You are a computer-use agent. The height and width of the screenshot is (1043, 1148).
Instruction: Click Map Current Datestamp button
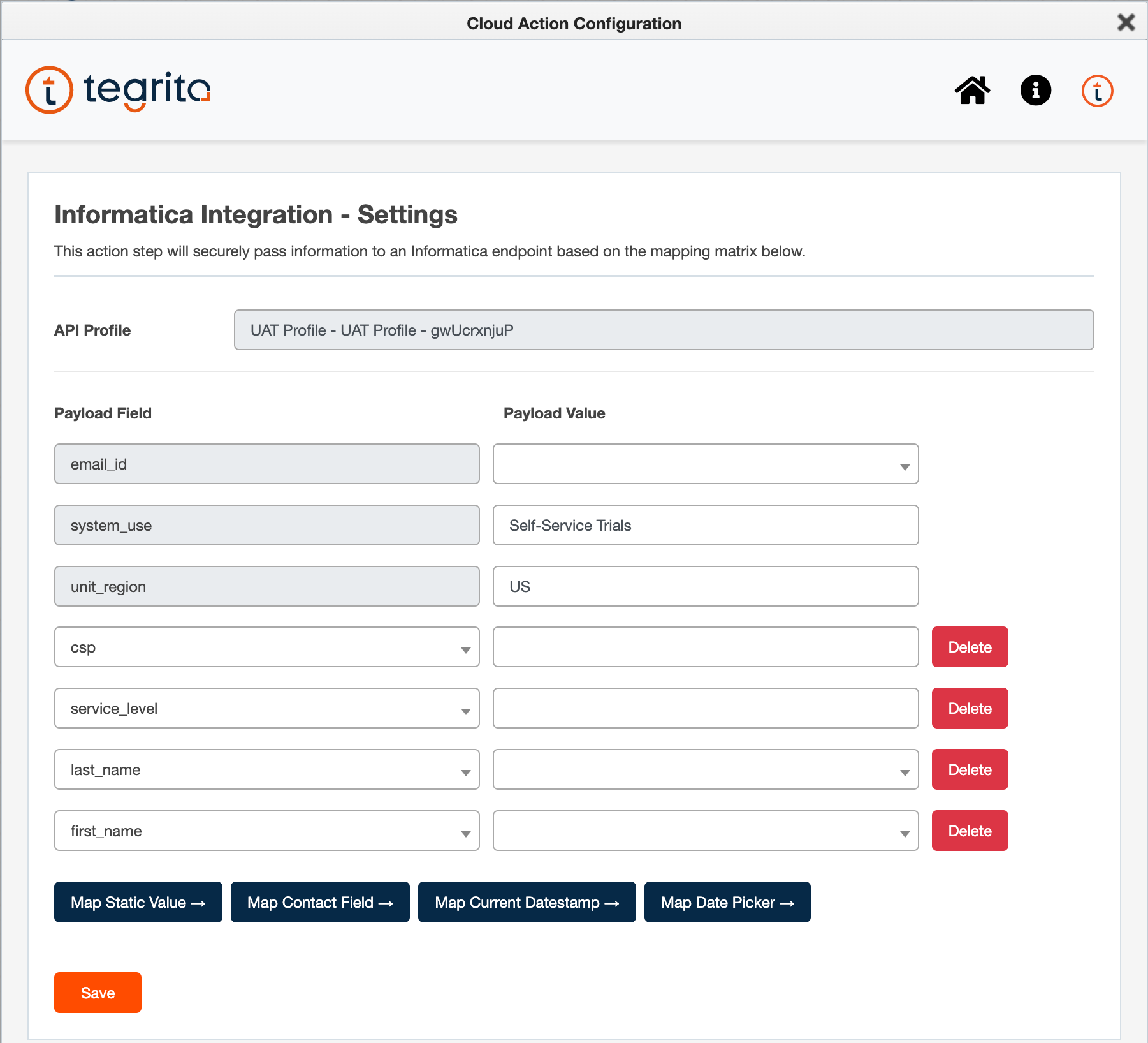pyautogui.click(x=527, y=902)
